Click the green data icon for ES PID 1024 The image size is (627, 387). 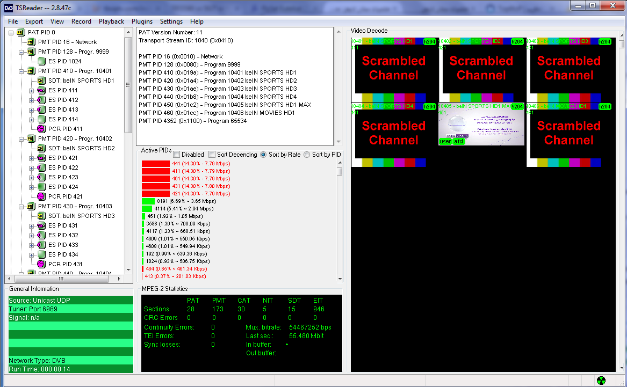click(x=41, y=61)
